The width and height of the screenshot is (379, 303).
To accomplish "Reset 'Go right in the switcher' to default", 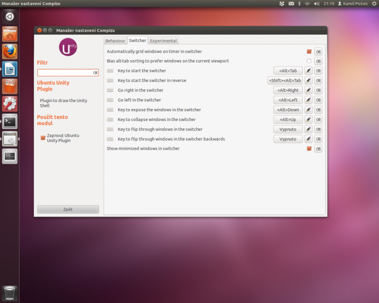I will point(318,90).
